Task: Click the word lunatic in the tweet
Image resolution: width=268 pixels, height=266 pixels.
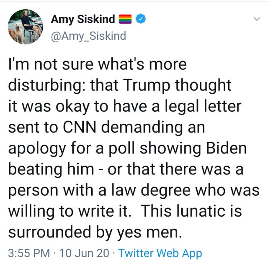Action: [x=199, y=211]
